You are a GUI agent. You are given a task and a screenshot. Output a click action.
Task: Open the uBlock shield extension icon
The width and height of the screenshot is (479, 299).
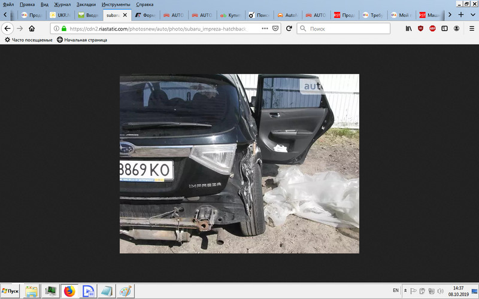click(420, 28)
